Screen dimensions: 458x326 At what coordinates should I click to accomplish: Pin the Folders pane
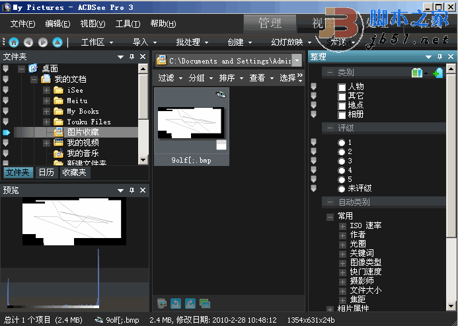[132, 57]
